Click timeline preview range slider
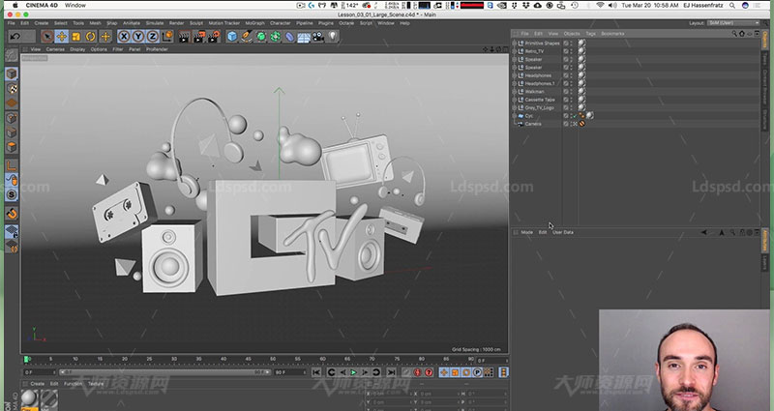This screenshot has width=774, height=411. [x=164, y=372]
